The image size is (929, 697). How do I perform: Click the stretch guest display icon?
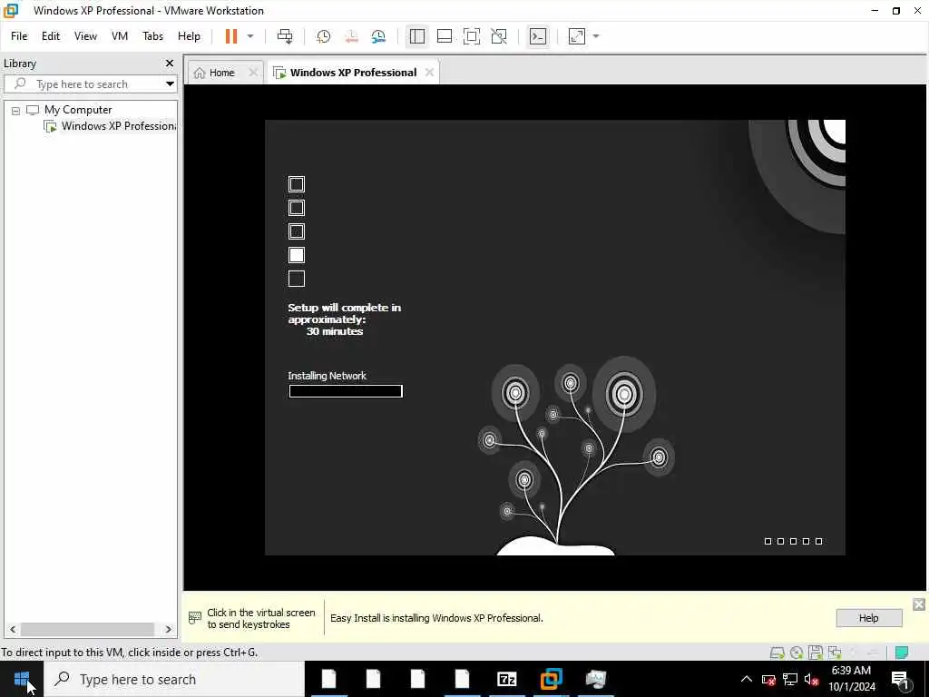pyautogui.click(x=576, y=36)
